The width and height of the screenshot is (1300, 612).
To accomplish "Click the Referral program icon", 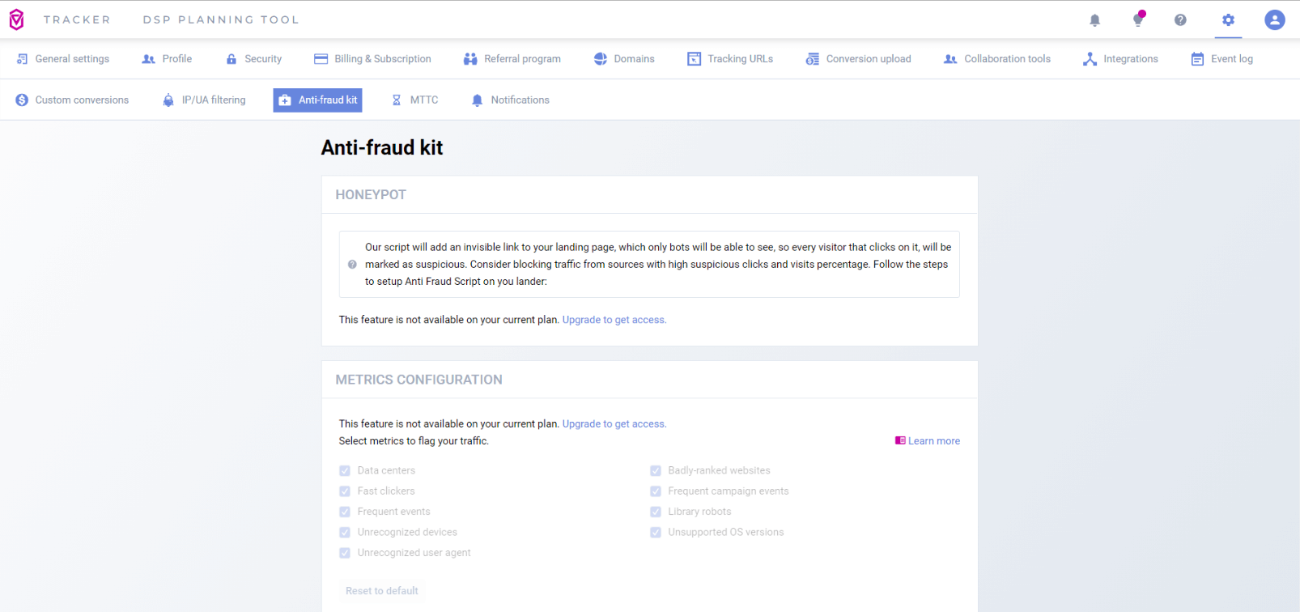I will (x=470, y=59).
